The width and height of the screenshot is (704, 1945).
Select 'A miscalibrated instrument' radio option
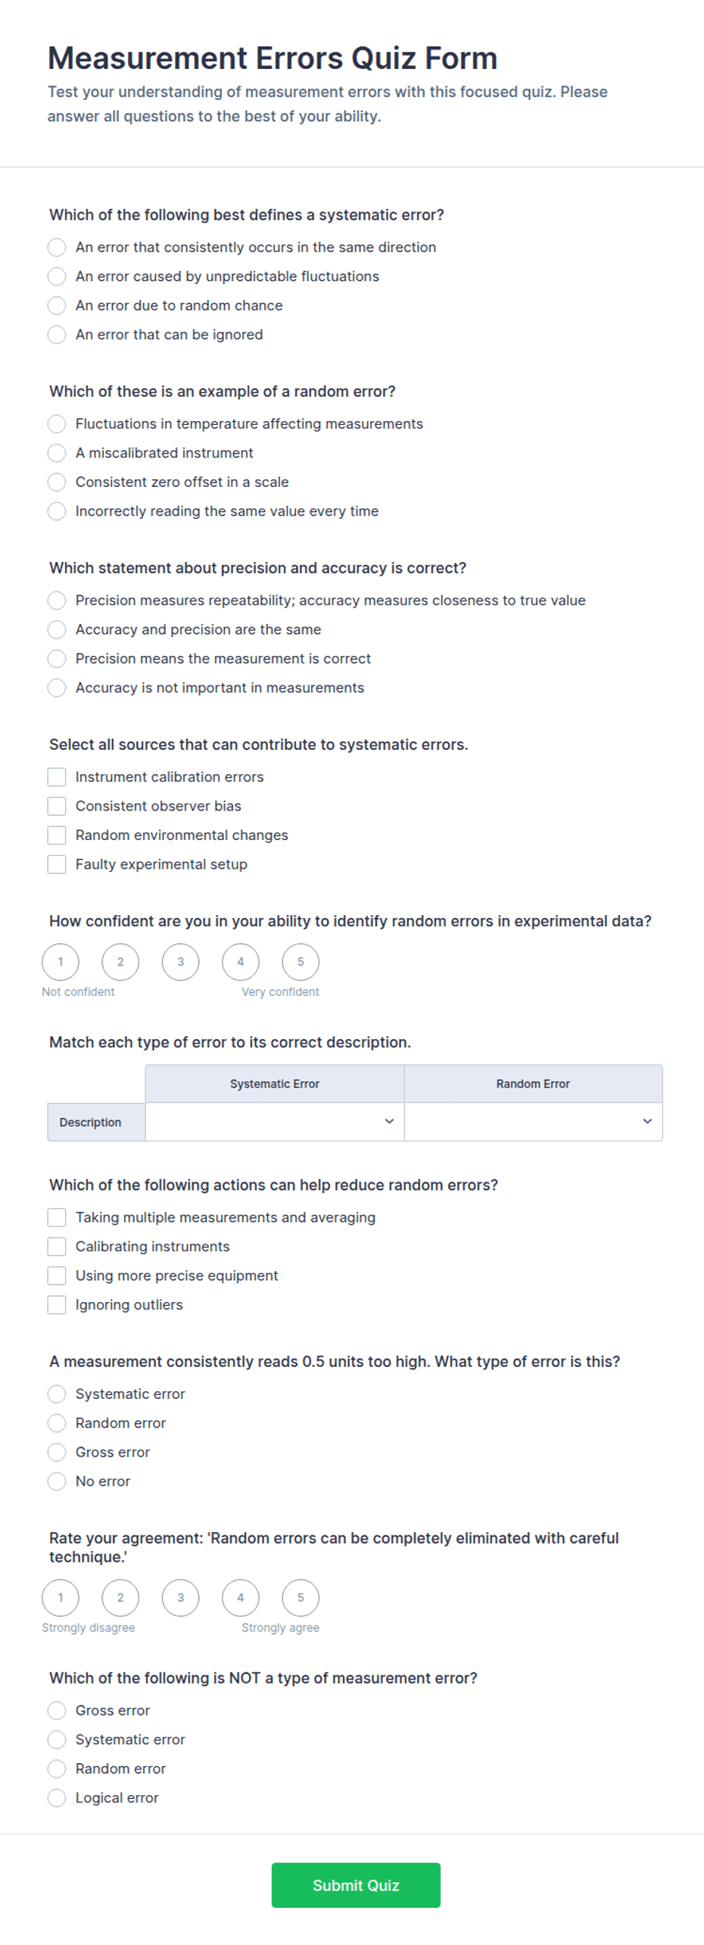click(x=57, y=453)
